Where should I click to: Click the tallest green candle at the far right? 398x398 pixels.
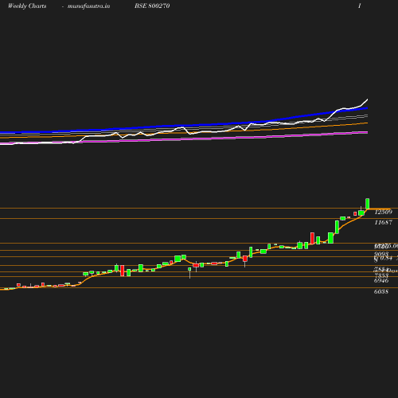pyautogui.click(x=368, y=204)
